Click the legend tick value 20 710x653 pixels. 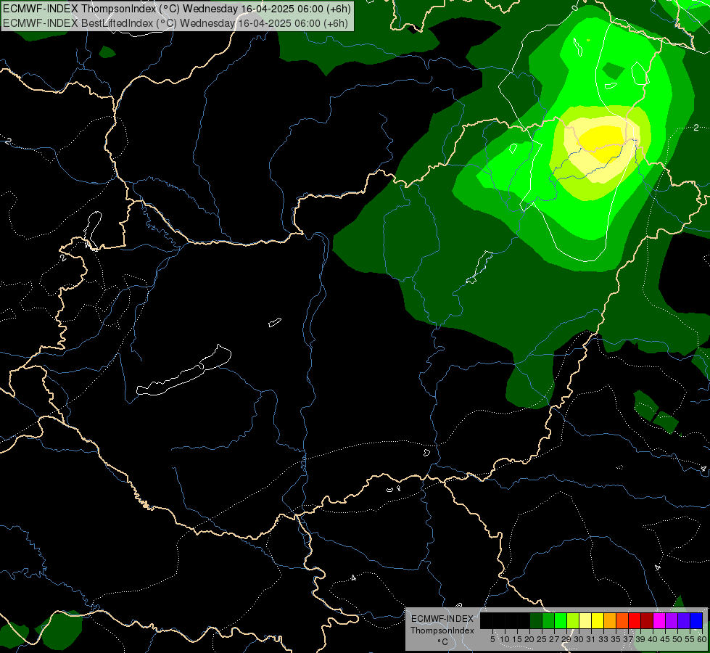(530, 639)
